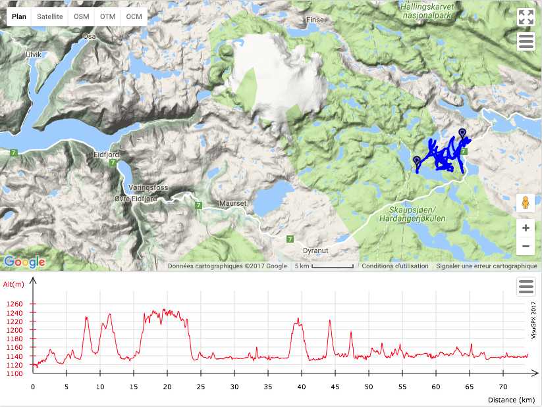Open the elevation chart menu

tap(526, 287)
